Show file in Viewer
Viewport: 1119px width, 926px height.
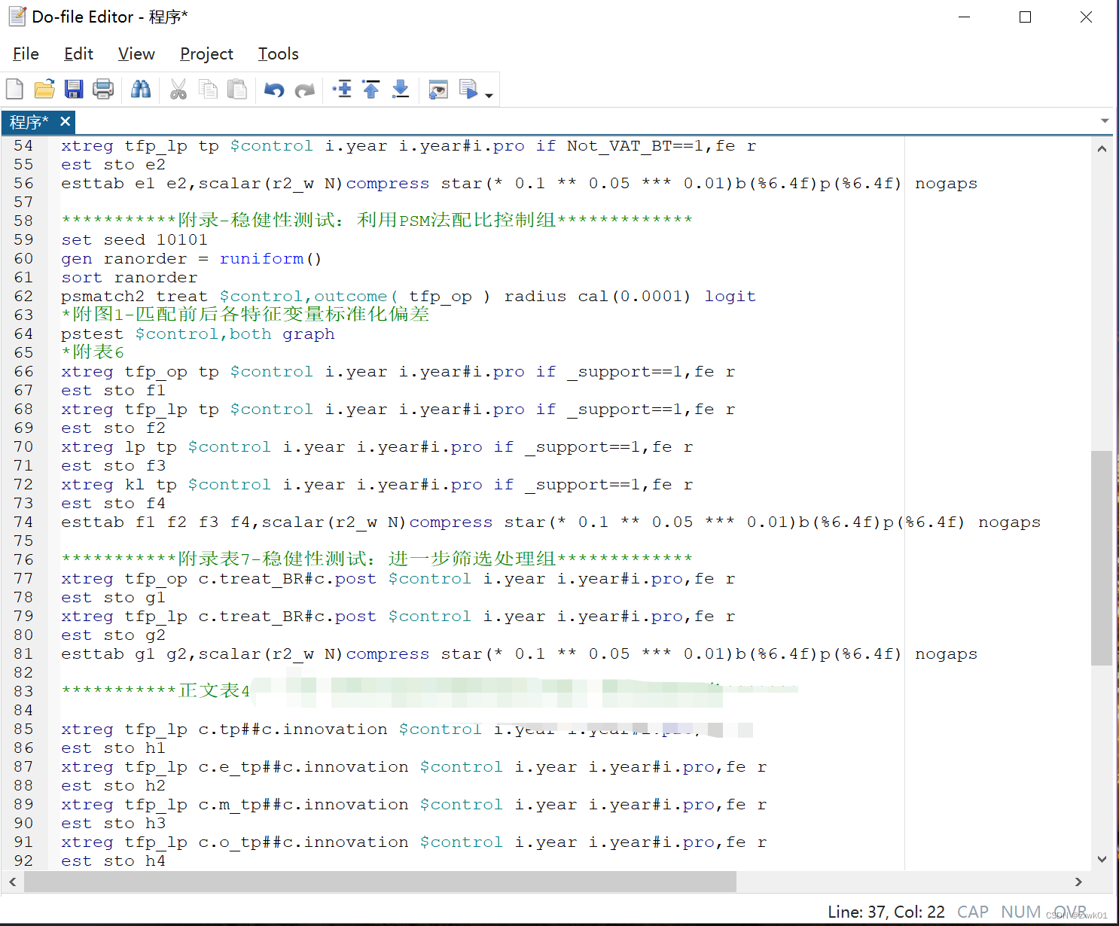pyautogui.click(x=438, y=90)
